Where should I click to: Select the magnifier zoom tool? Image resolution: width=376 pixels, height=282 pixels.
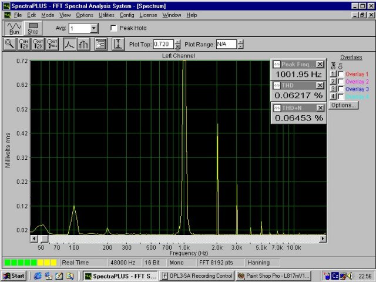9,44
